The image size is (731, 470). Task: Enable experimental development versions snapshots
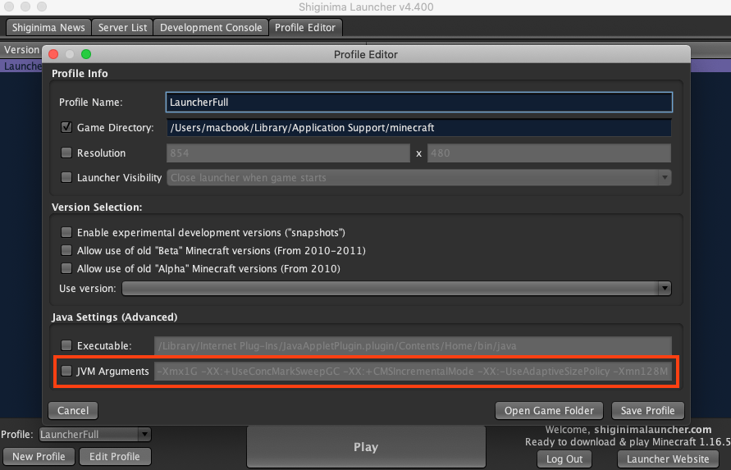click(66, 232)
